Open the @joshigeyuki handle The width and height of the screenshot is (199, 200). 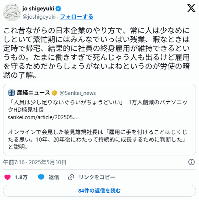[x=39, y=17]
